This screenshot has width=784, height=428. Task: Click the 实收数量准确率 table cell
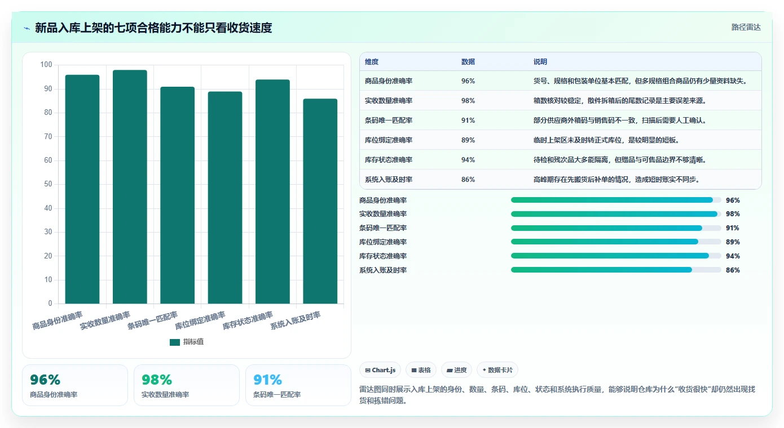point(389,100)
